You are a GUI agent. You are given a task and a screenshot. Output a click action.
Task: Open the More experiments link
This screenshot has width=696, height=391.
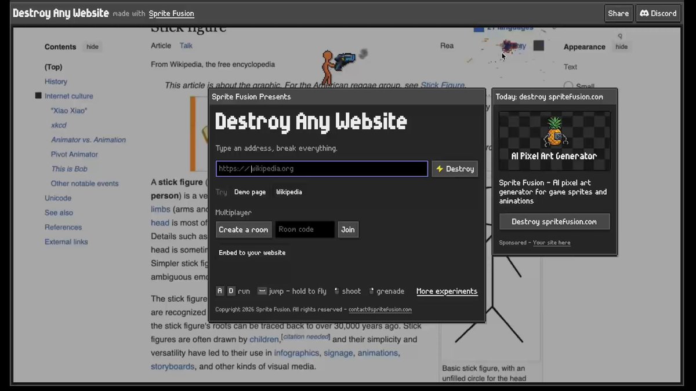click(x=447, y=291)
